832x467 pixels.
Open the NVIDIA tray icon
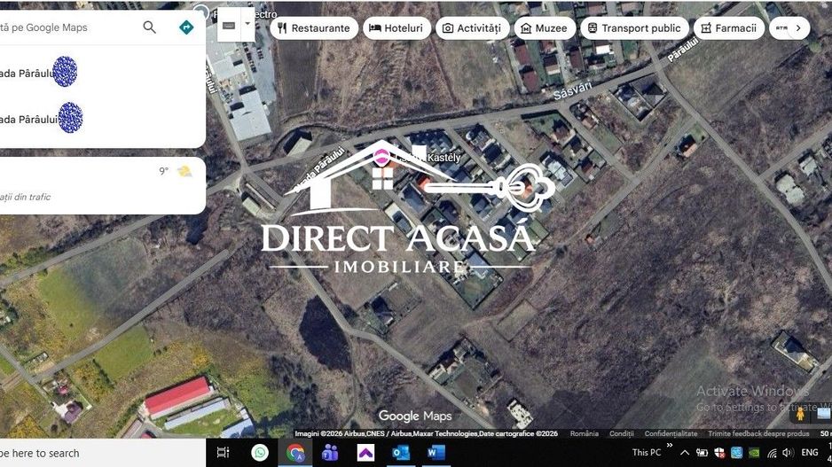coord(753,453)
